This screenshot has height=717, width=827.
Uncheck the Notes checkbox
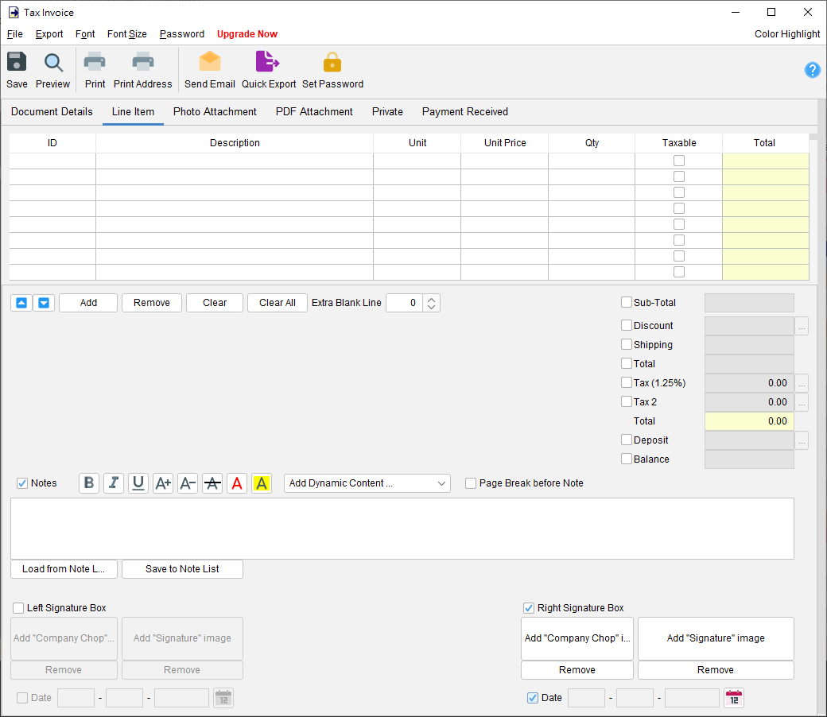tap(22, 483)
